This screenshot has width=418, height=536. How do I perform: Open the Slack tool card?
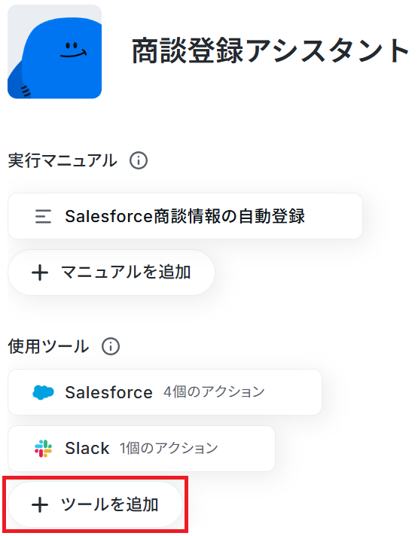(142, 449)
